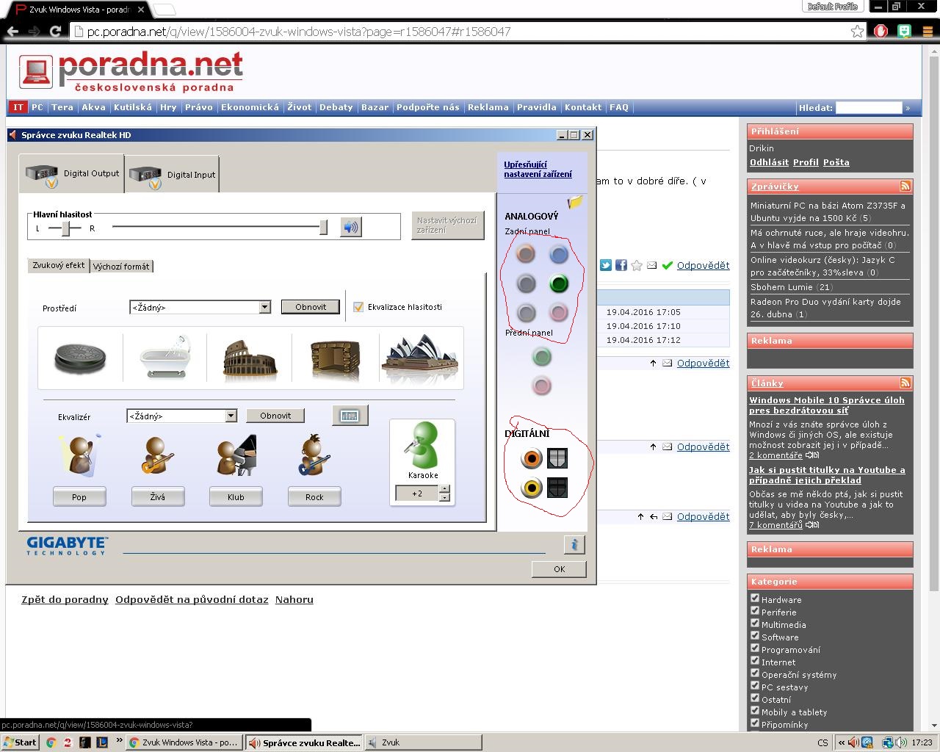Toggle the Hardware category checkbox
The width and height of the screenshot is (940, 752).
tap(754, 599)
